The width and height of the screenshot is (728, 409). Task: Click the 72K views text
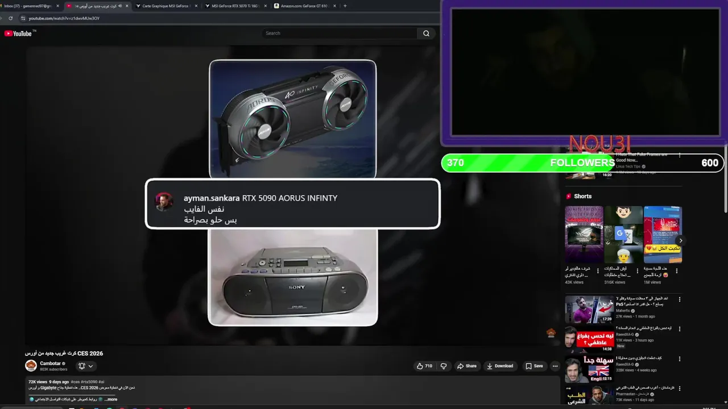[37, 382]
